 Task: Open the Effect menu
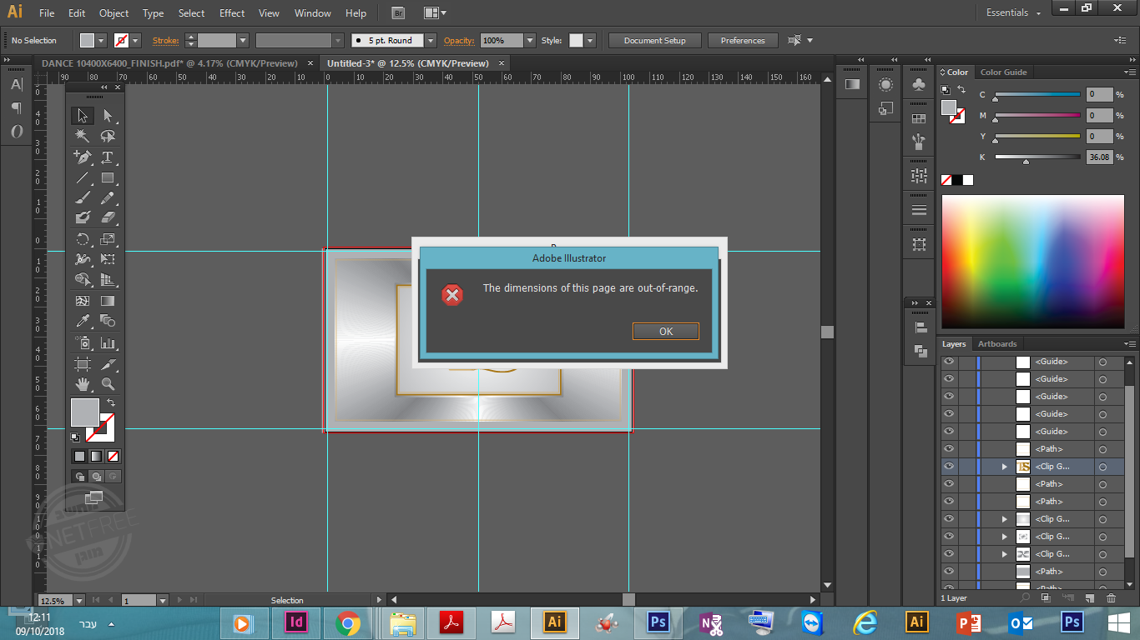[232, 13]
